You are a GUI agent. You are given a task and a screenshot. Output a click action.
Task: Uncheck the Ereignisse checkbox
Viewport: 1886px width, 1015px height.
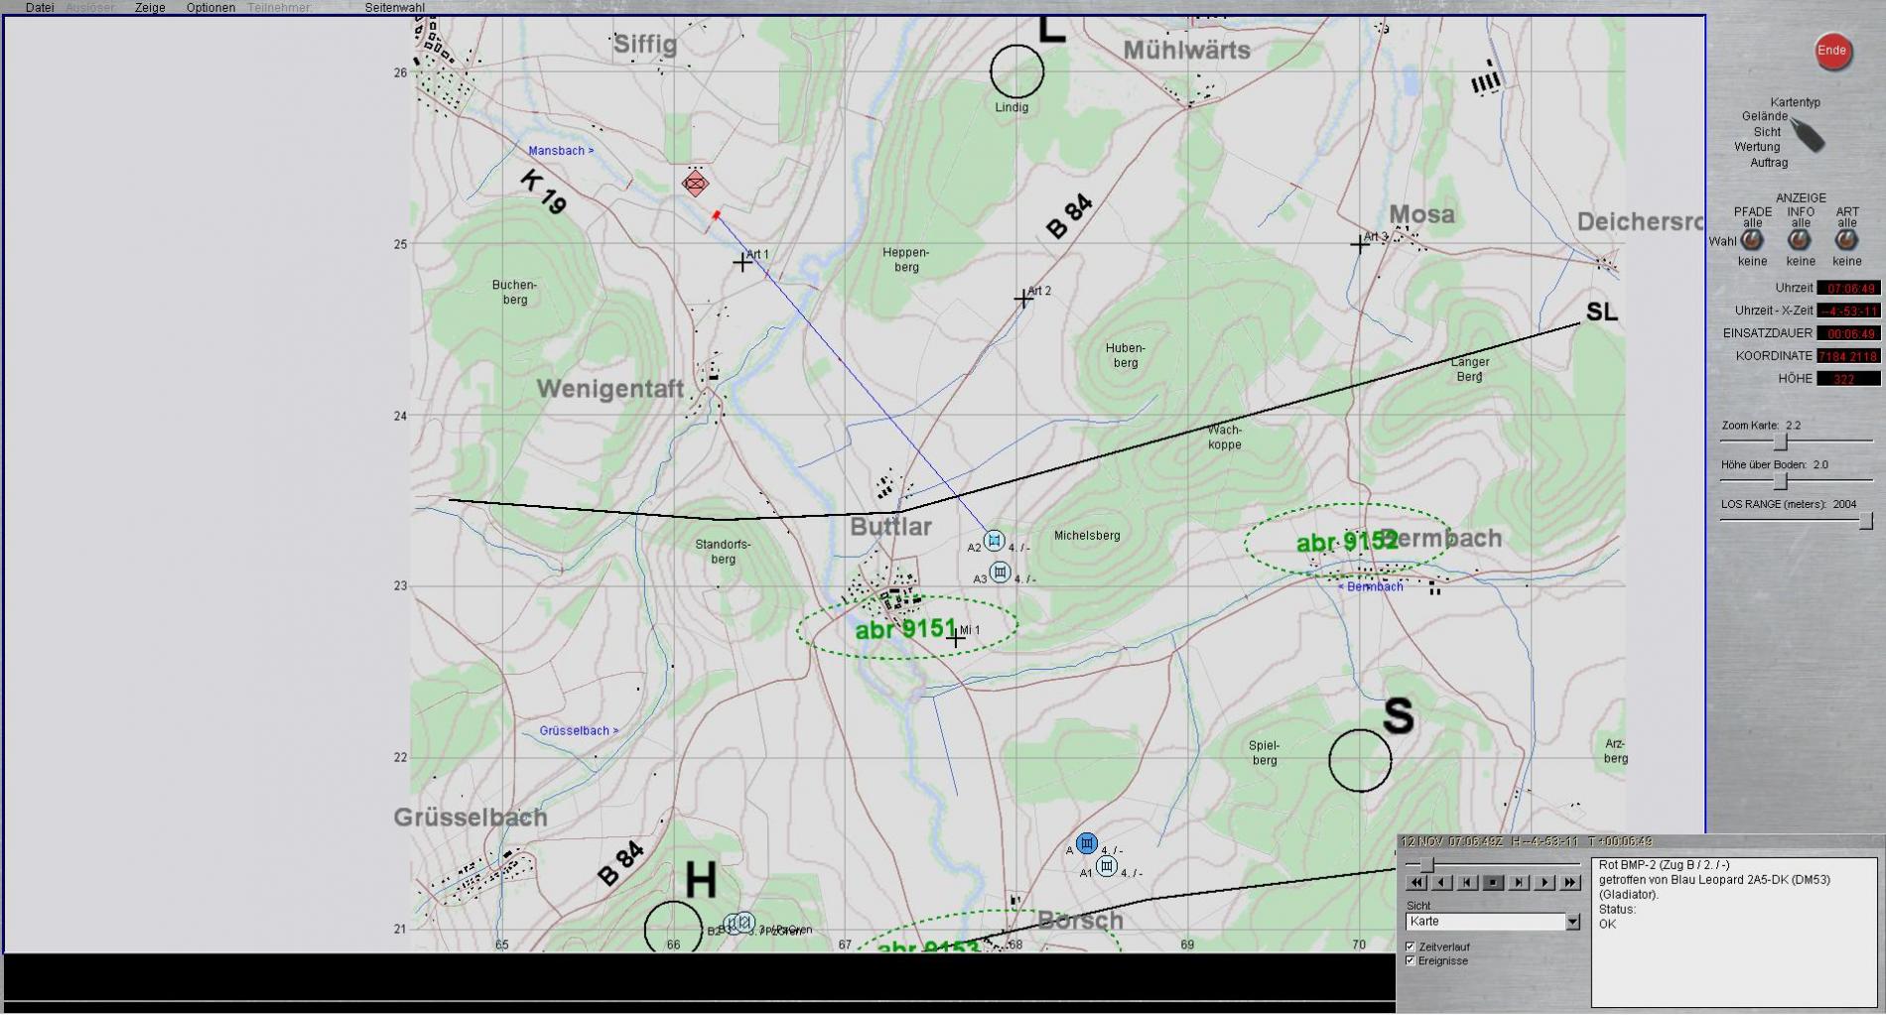(1411, 960)
